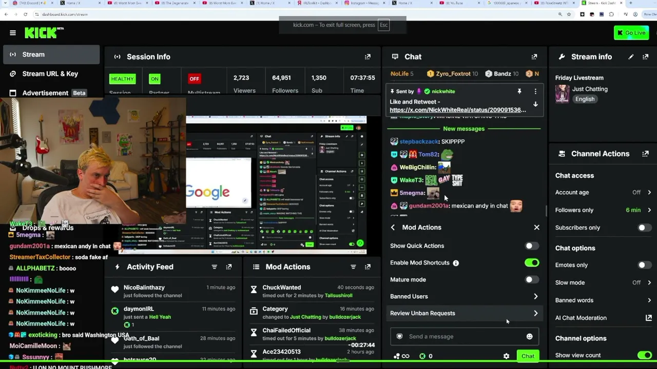Viewport: 657px width, 369px height.
Task: Open pinned message options (three dots)
Action: (x=535, y=91)
